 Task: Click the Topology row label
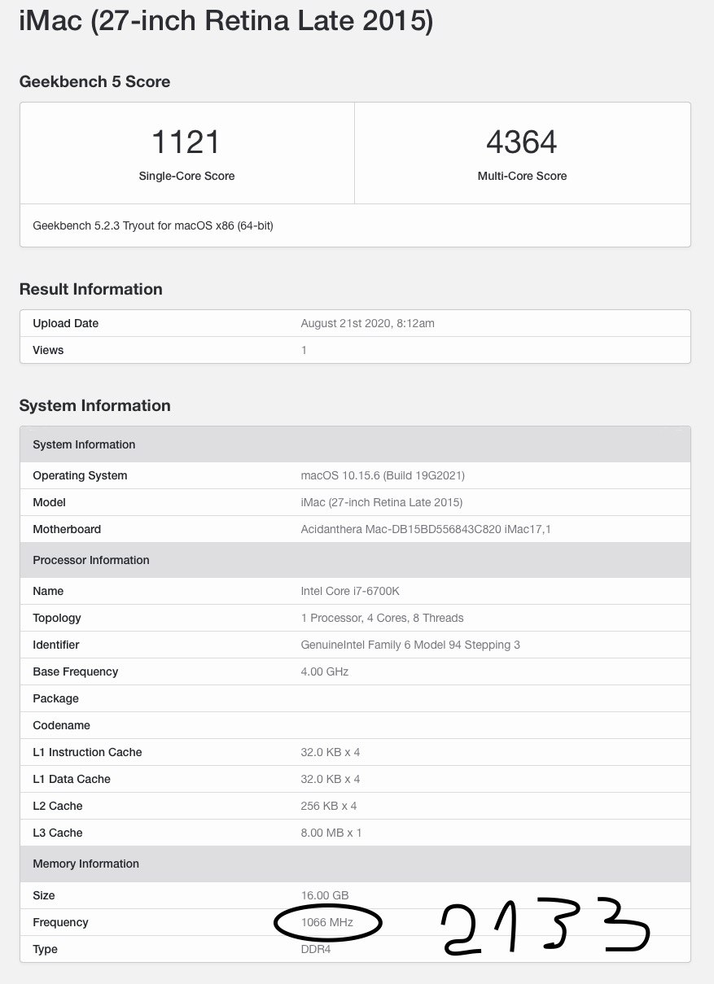(57, 618)
